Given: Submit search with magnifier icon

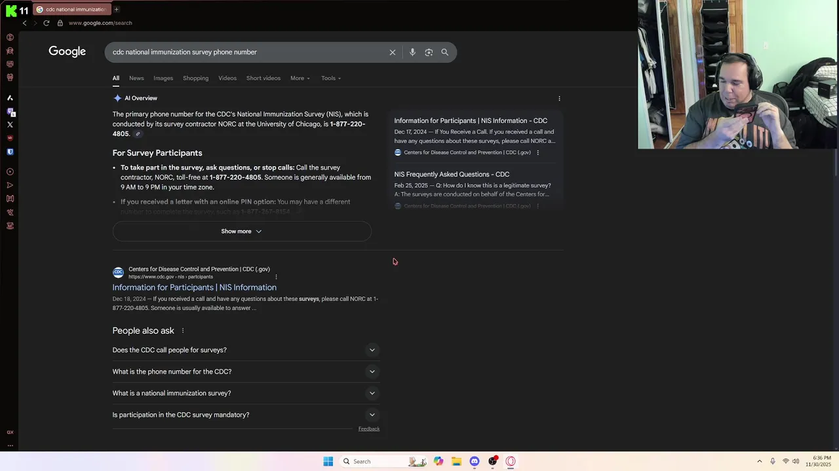Looking at the screenshot, I should tap(445, 52).
